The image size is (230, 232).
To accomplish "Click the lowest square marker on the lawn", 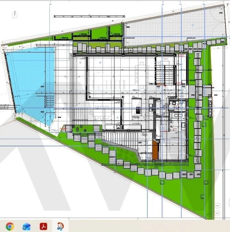I will [203, 197].
